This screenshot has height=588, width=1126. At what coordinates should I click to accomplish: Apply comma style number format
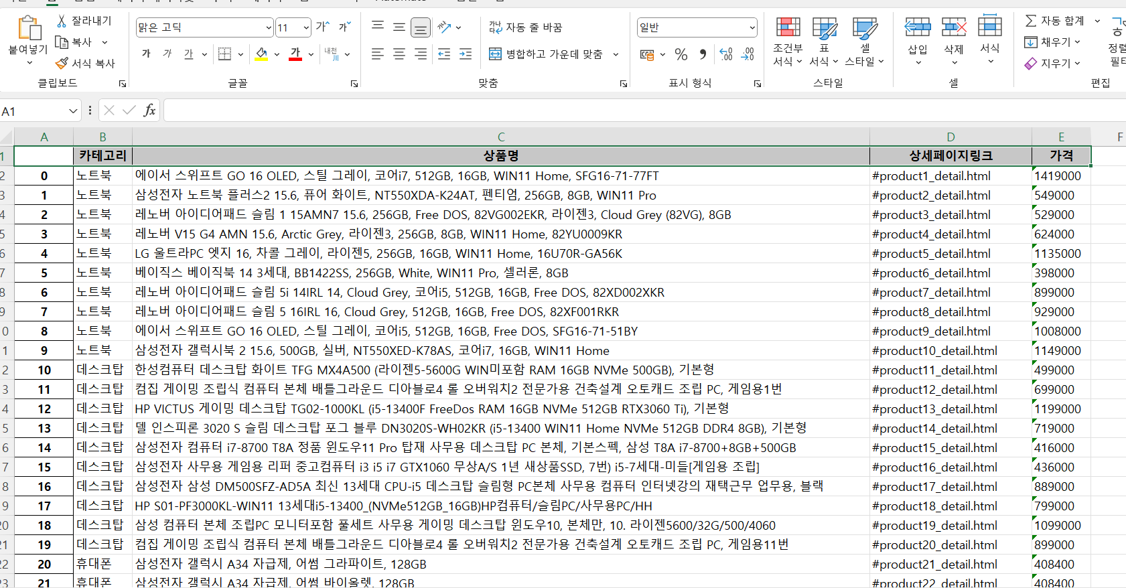(703, 54)
